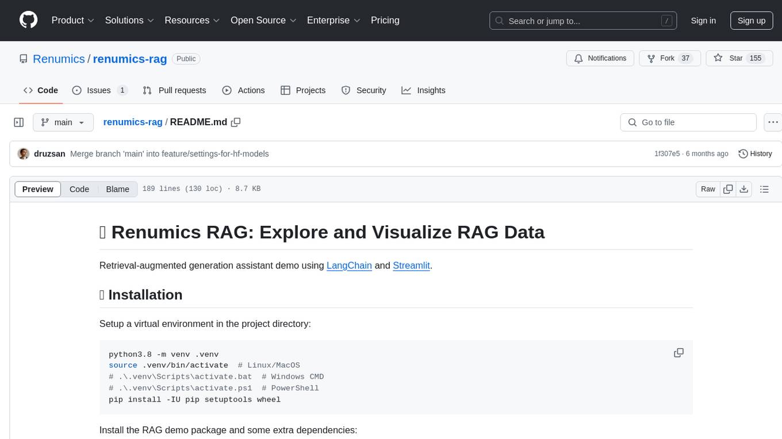Click the Sign up button
Image resolution: width=782 pixels, height=439 pixels.
(752, 21)
